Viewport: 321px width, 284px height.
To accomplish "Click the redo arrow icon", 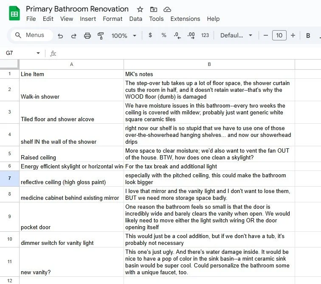I will [x=74, y=36].
